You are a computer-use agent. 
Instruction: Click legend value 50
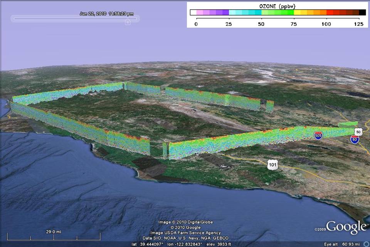click(261, 24)
